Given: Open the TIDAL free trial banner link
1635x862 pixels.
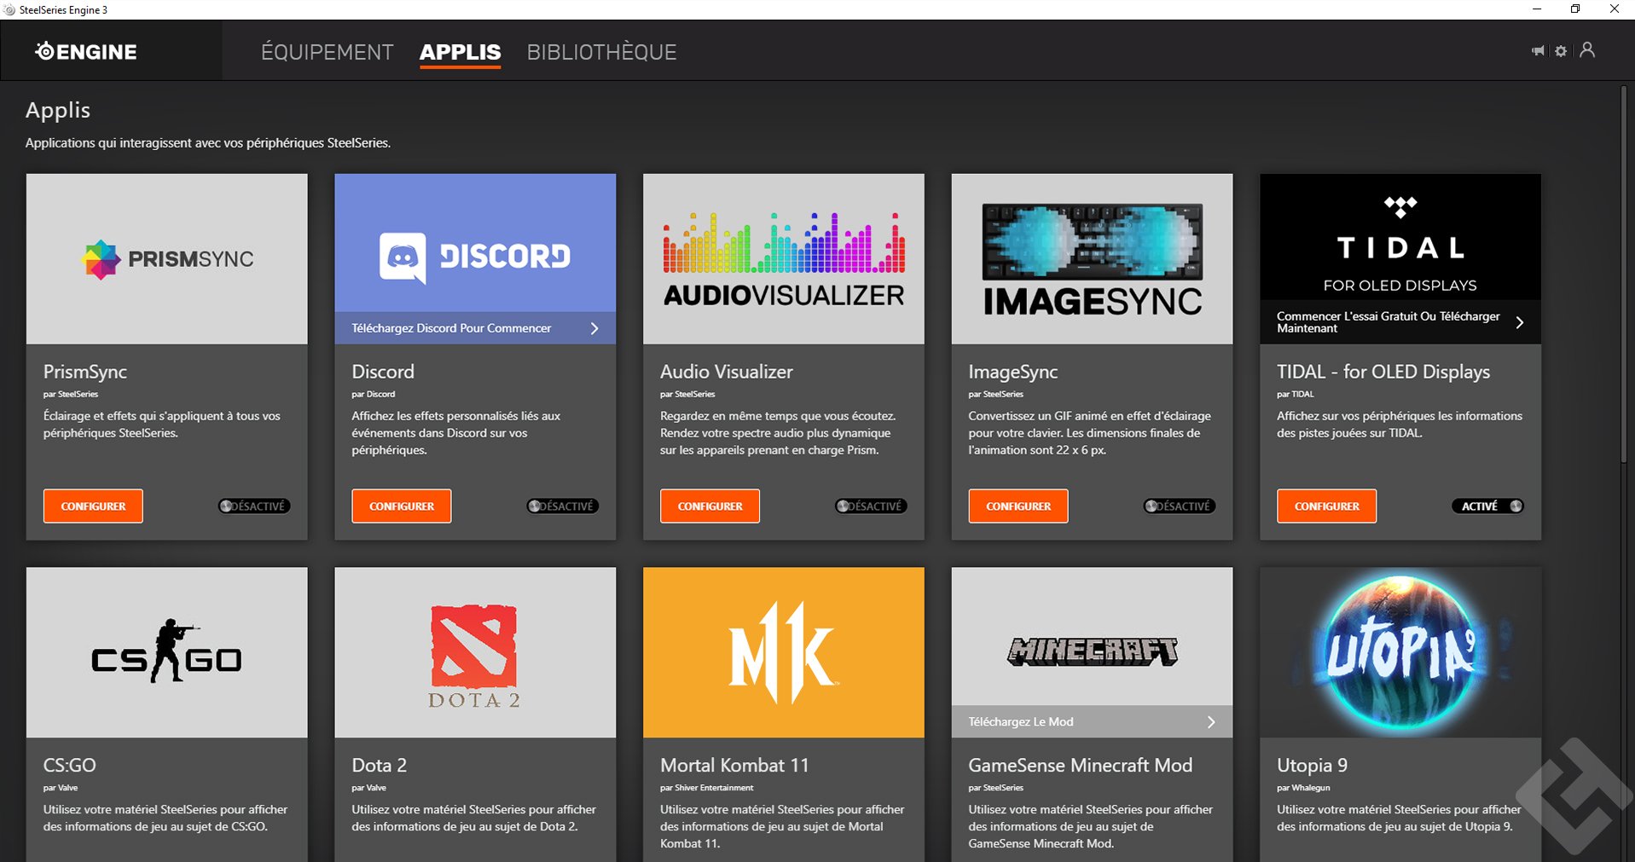Looking at the screenshot, I should 1400,322.
